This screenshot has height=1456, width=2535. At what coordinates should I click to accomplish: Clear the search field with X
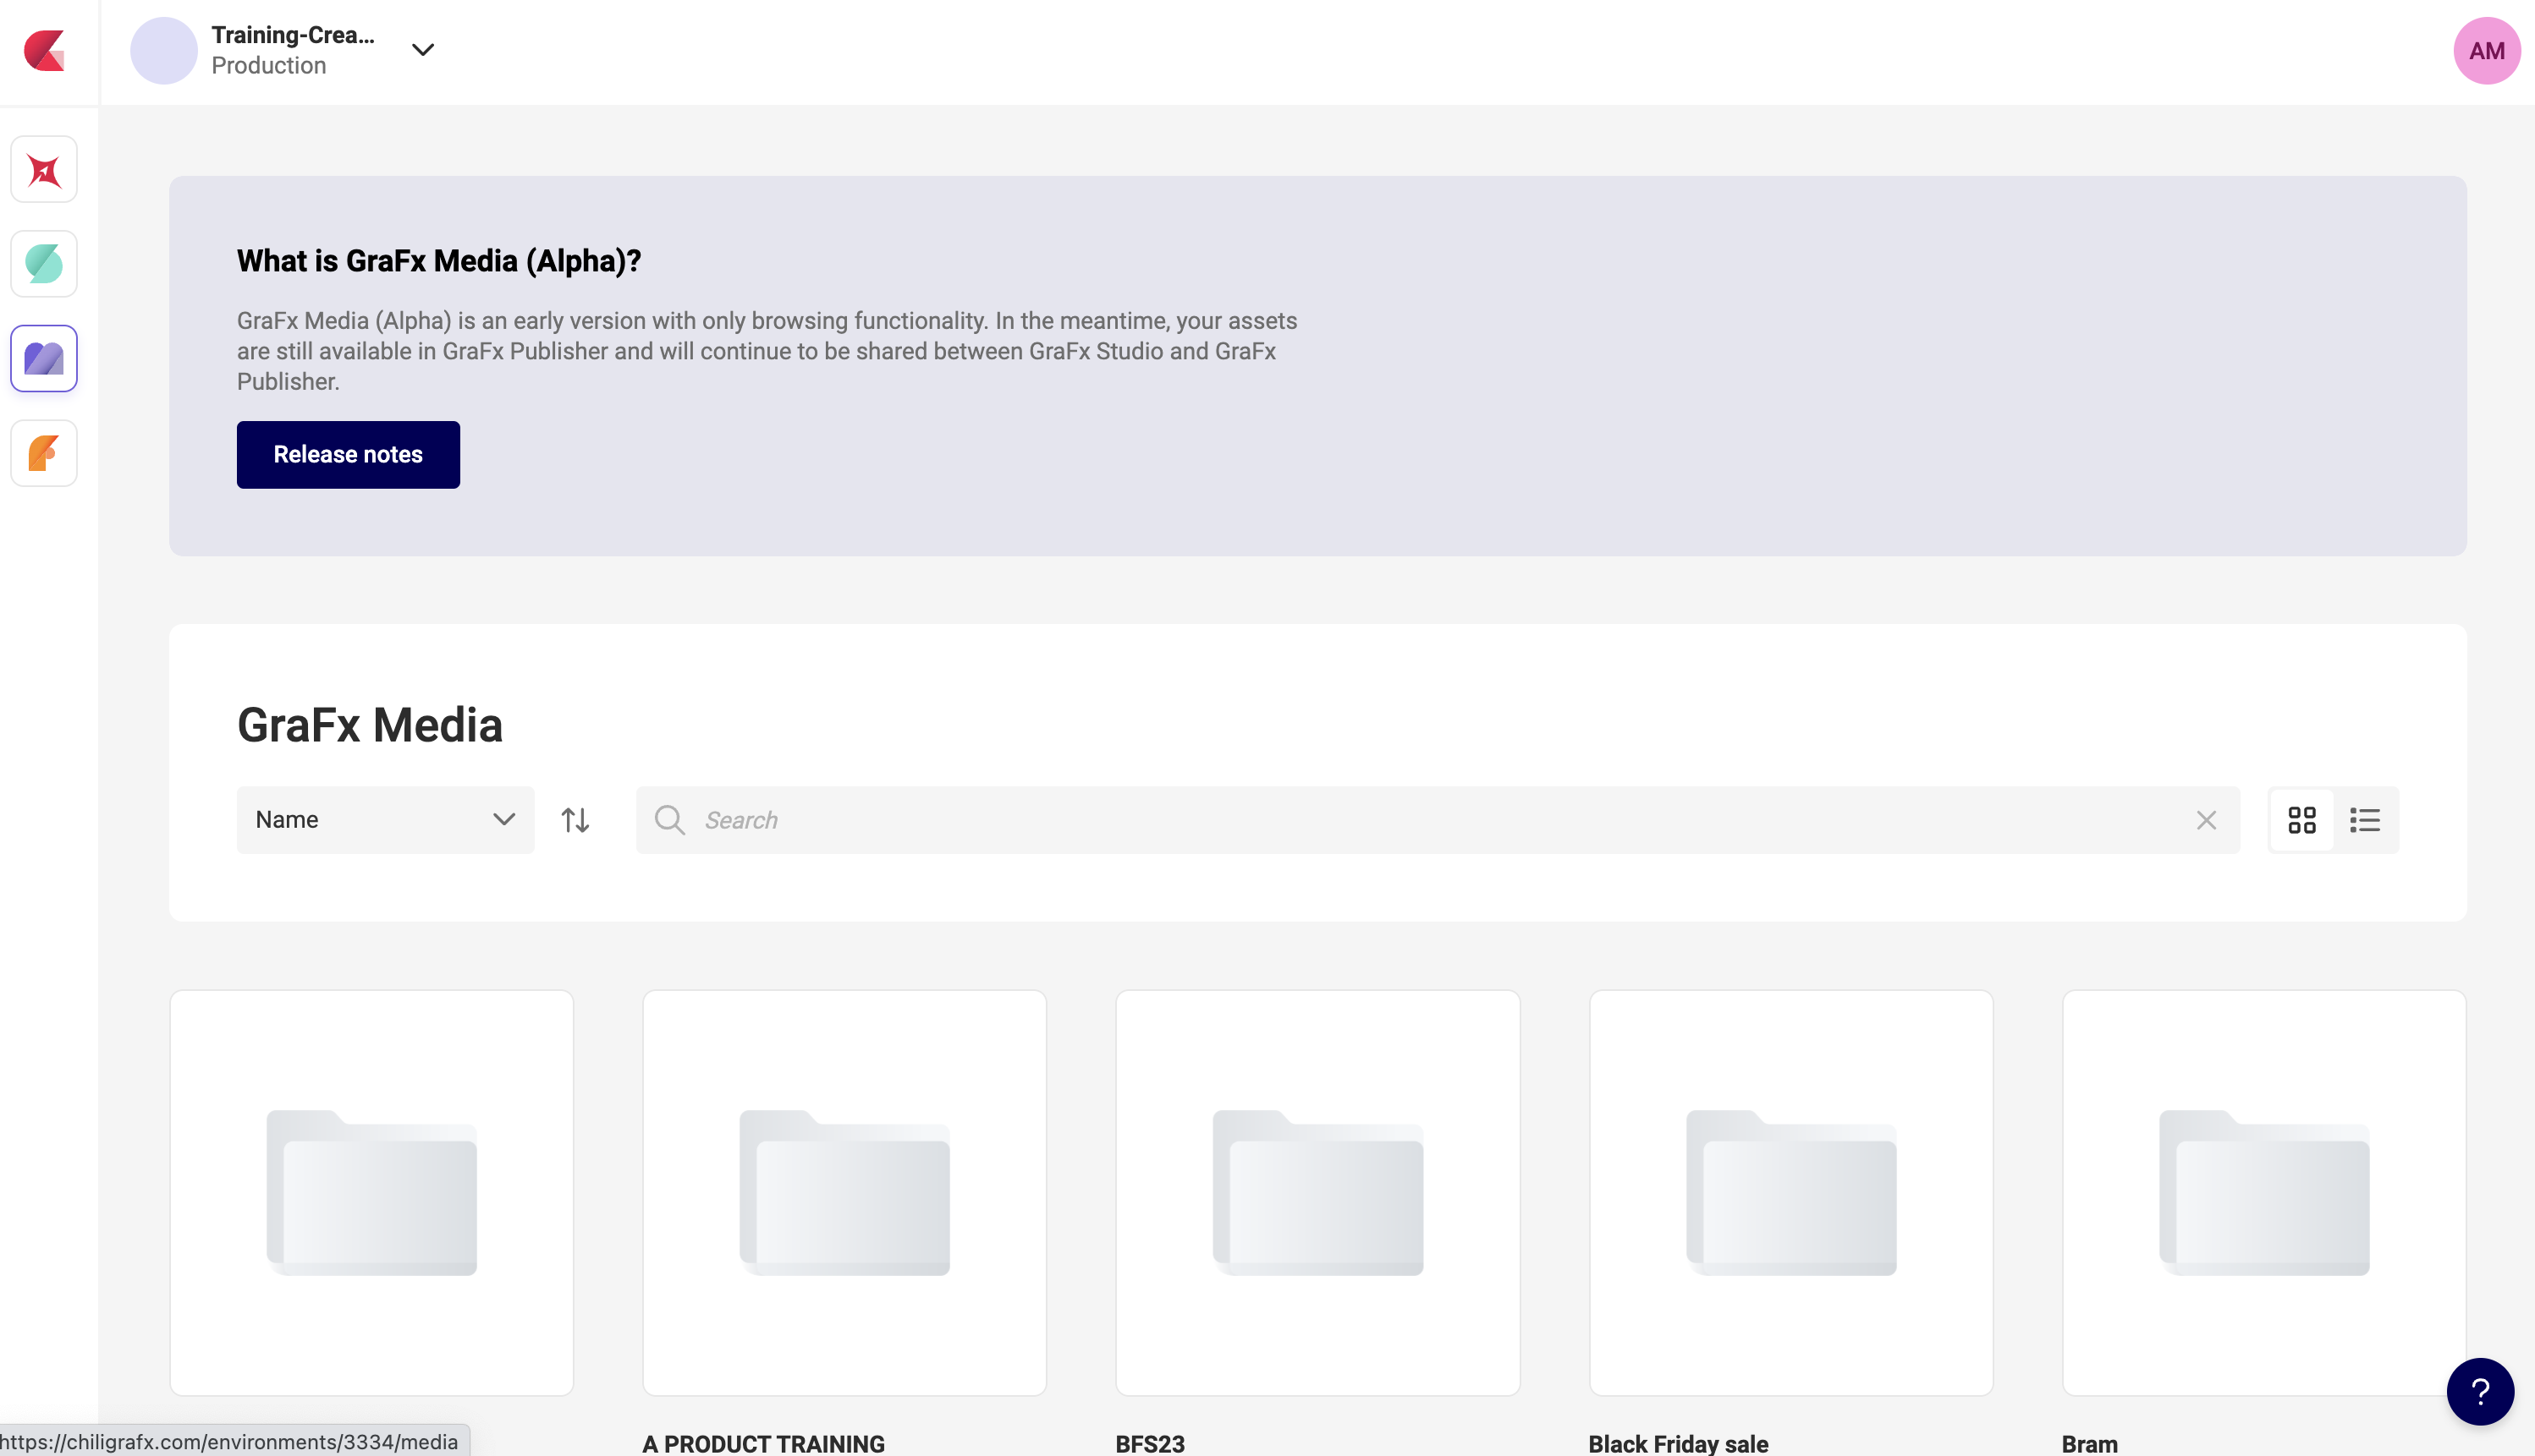pyautogui.click(x=2206, y=820)
